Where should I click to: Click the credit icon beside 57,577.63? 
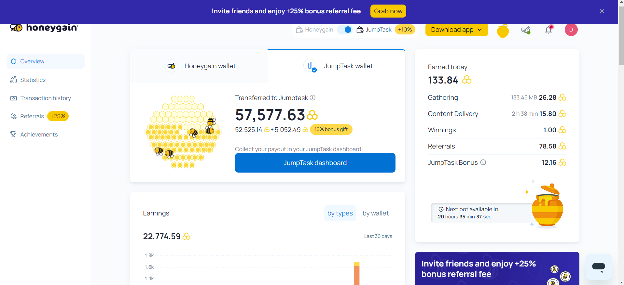pyautogui.click(x=312, y=115)
